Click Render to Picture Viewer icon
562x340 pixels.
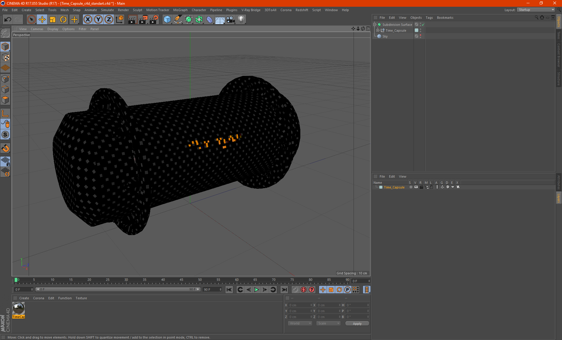143,20
